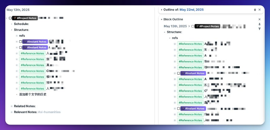Click the Outline of: heading label
This screenshot has height=130, width=270.
tap(171, 10)
